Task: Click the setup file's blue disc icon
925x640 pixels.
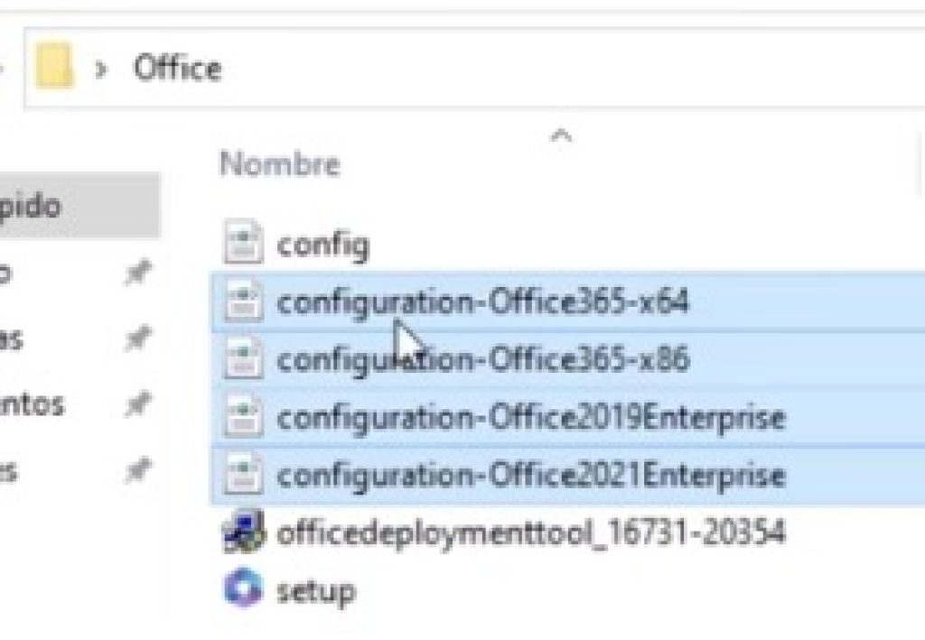Action: (x=242, y=590)
